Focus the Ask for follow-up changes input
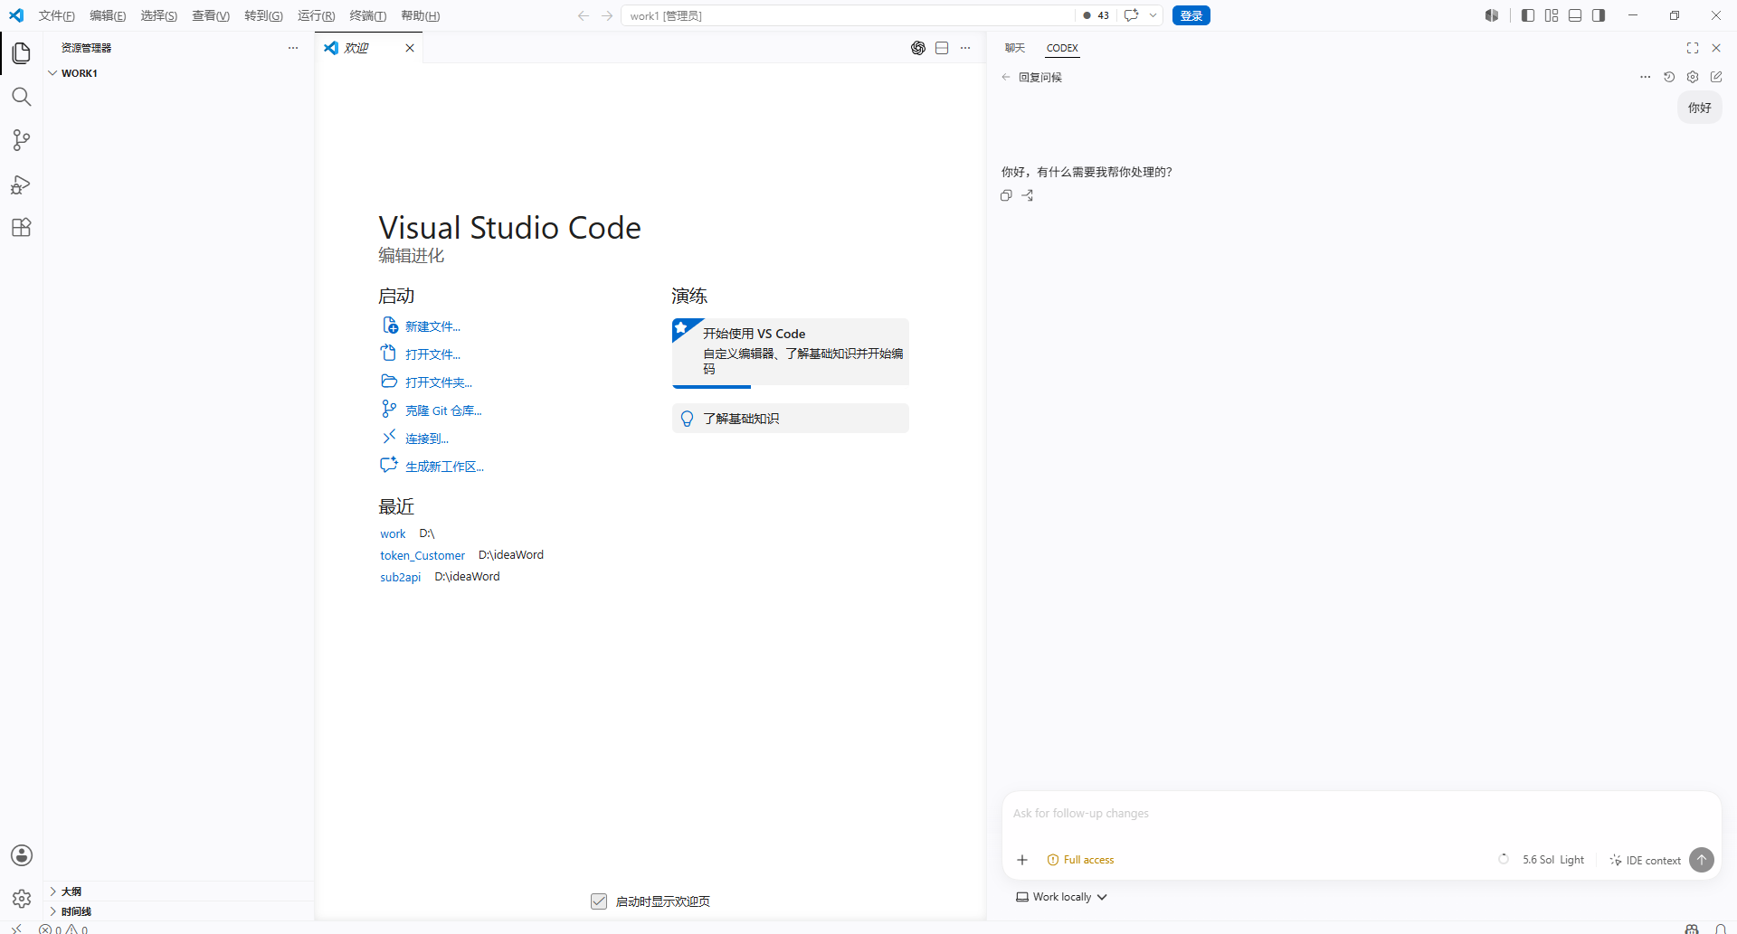Viewport: 1737px width, 934px height. coord(1361,814)
